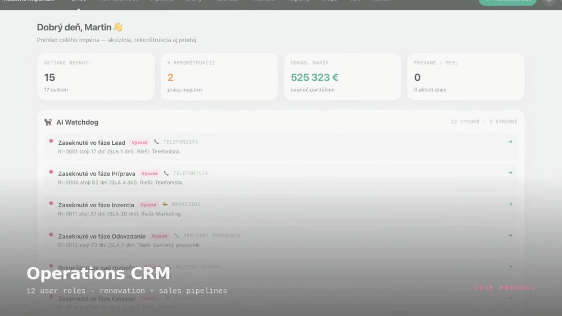Click red status dot of Príprava alert
The height and width of the screenshot is (316, 562).
tap(51, 172)
